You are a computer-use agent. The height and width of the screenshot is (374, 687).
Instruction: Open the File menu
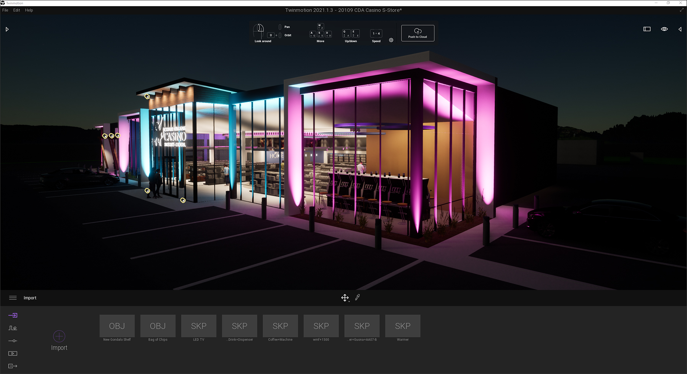tap(5, 10)
